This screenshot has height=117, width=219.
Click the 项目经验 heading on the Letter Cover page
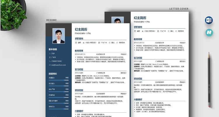(138, 79)
